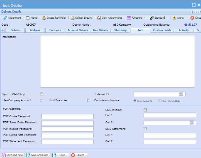
Task: Open the Standard dropdown menu
Action: click(159, 18)
